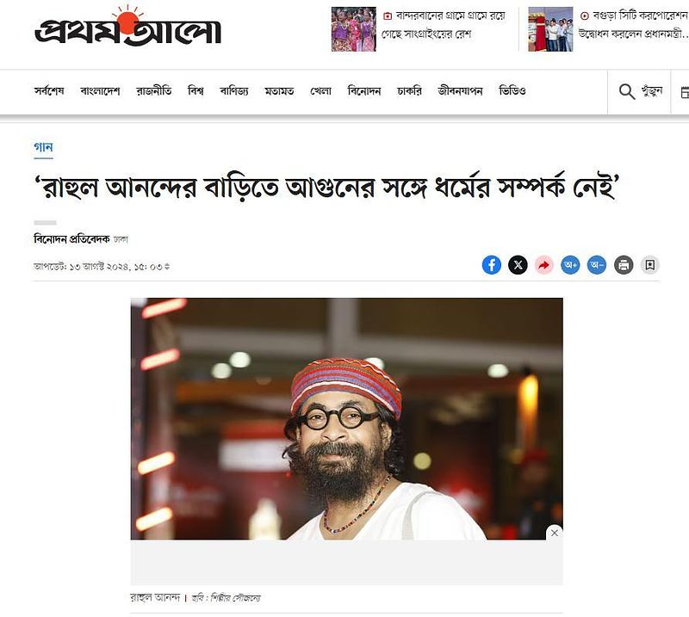689x617 pixels.
Task: Increase font size with অ+ icon
Action: click(x=570, y=265)
